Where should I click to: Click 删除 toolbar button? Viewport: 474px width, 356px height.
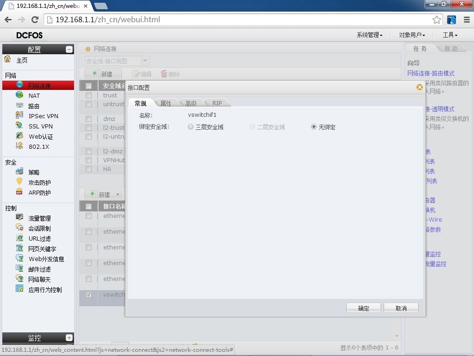pos(170,74)
